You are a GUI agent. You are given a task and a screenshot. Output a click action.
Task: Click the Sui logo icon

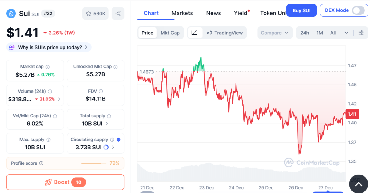11,14
